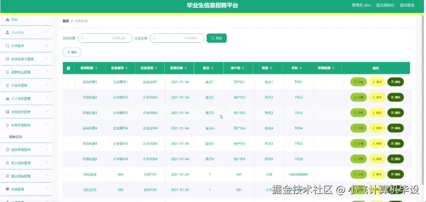Click the 咨询标题 search input field
This screenshot has height=202, width=426.
pos(105,38)
